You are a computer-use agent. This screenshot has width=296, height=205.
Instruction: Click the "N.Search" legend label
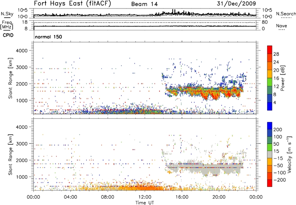tap(286, 14)
